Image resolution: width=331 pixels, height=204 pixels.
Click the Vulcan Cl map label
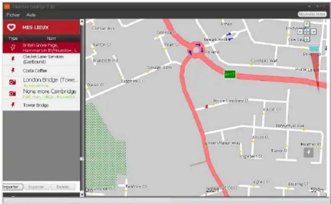click(x=272, y=109)
